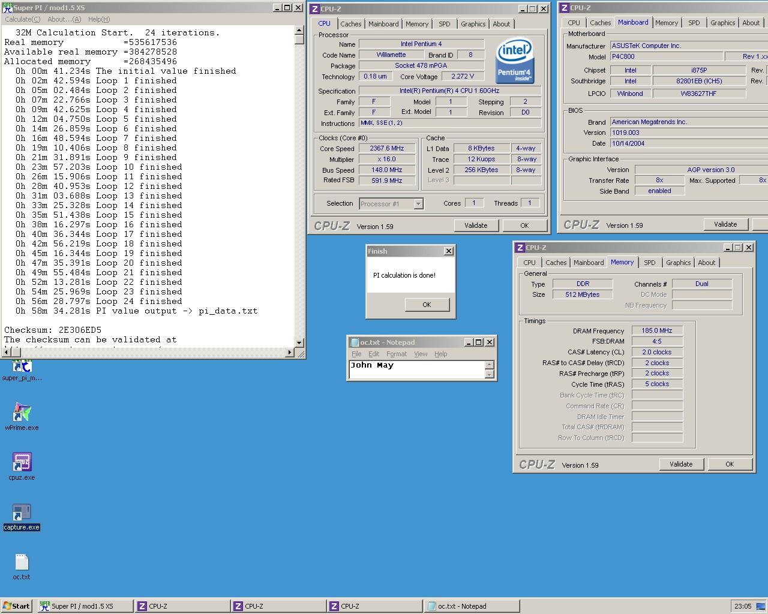The image size is (768, 614).
Task: Click the Super PI window title icon
Action: point(7,8)
